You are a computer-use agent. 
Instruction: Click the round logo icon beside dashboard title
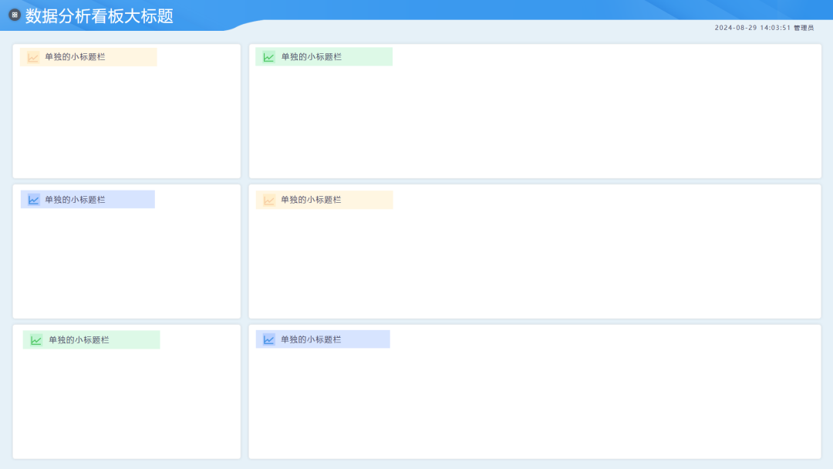15,15
